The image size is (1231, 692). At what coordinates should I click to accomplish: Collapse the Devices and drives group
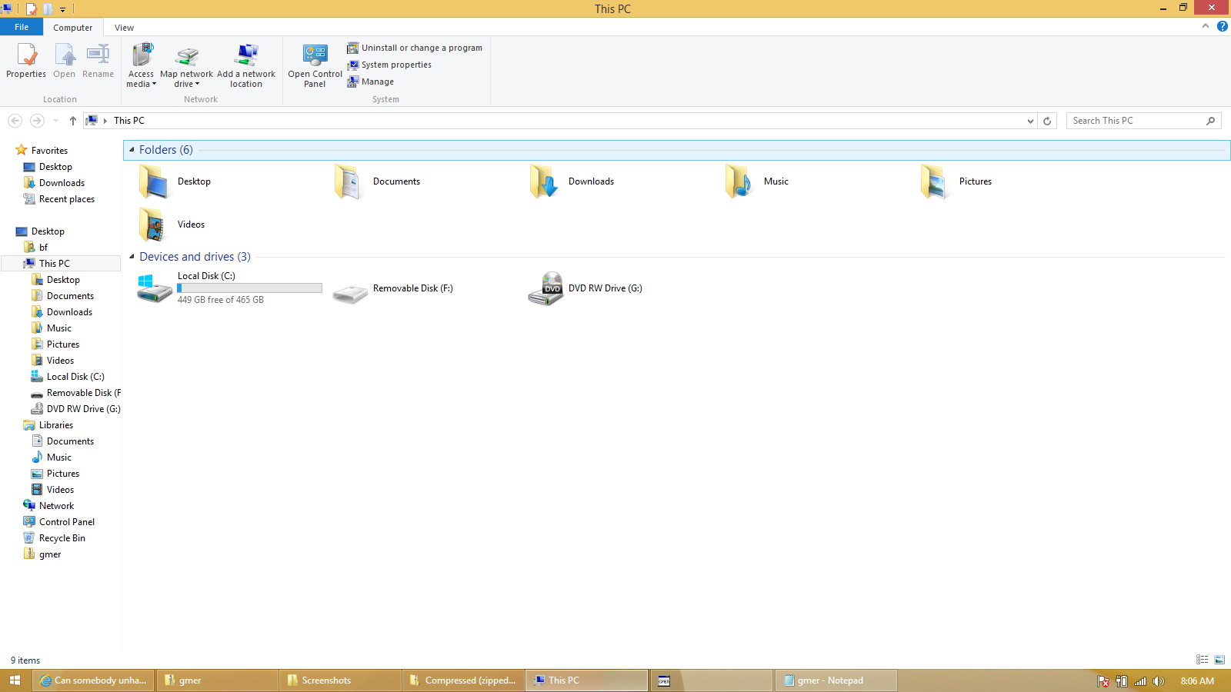click(132, 257)
